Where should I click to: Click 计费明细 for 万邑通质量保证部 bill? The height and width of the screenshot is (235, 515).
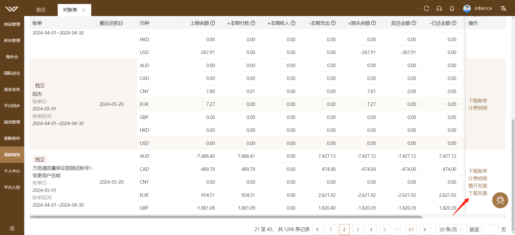[478, 179]
